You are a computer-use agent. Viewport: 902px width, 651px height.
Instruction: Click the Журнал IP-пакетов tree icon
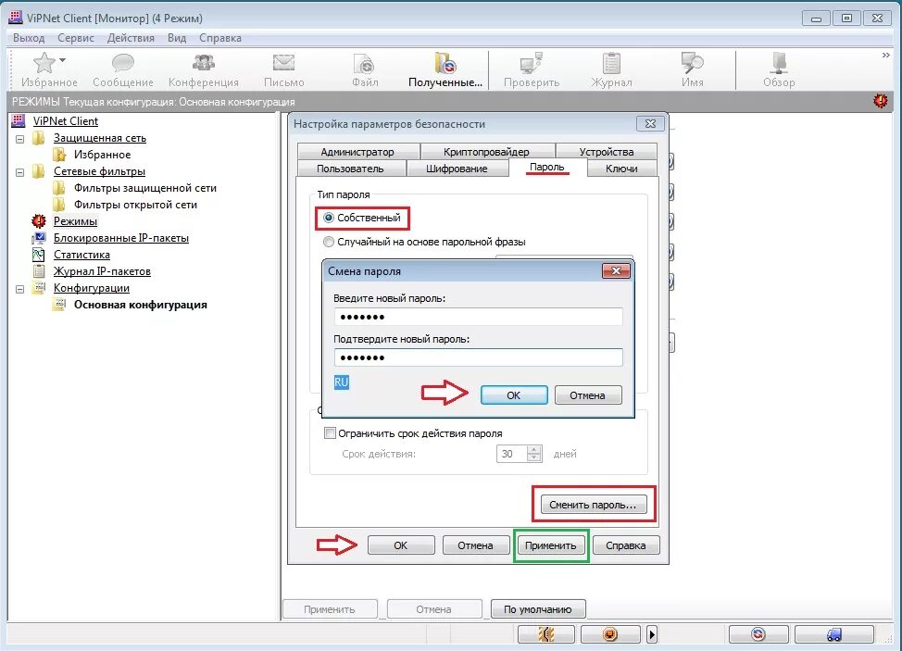coord(39,271)
